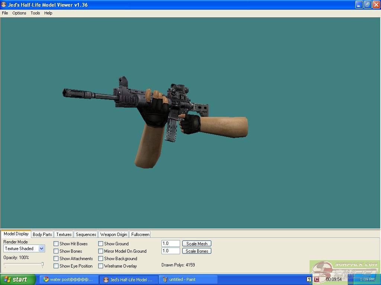The image size is (381, 285).
Task: Switch to the Sequences tab
Action: click(x=86, y=235)
